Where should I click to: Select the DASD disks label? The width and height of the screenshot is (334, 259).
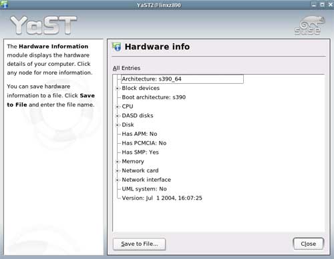point(138,116)
